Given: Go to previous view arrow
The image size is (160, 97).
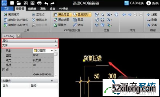Looking at the screenshot, I should pos(124,15).
